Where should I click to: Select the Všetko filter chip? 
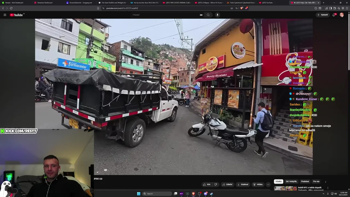(279, 181)
